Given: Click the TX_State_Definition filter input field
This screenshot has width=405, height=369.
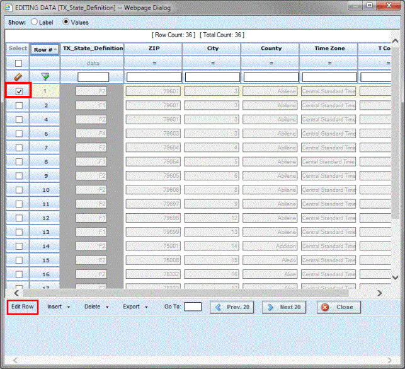Looking at the screenshot, I should [x=93, y=77].
